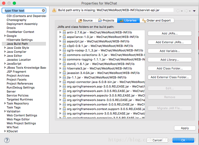Go forward with the right arrow icon
Image resolution: width=199 pixels, height=145 pixels.
tap(186, 11)
